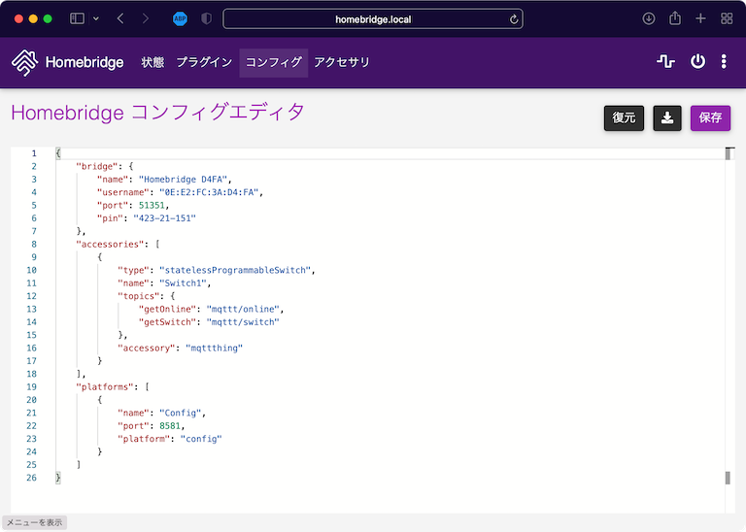Open the プラグイン page
The height and width of the screenshot is (532, 746).
click(x=204, y=62)
